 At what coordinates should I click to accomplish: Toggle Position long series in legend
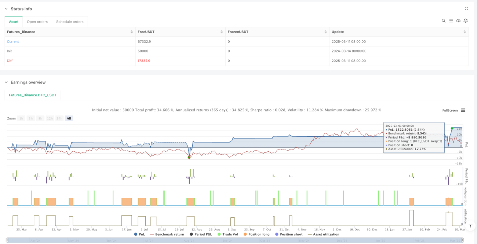point(256,234)
